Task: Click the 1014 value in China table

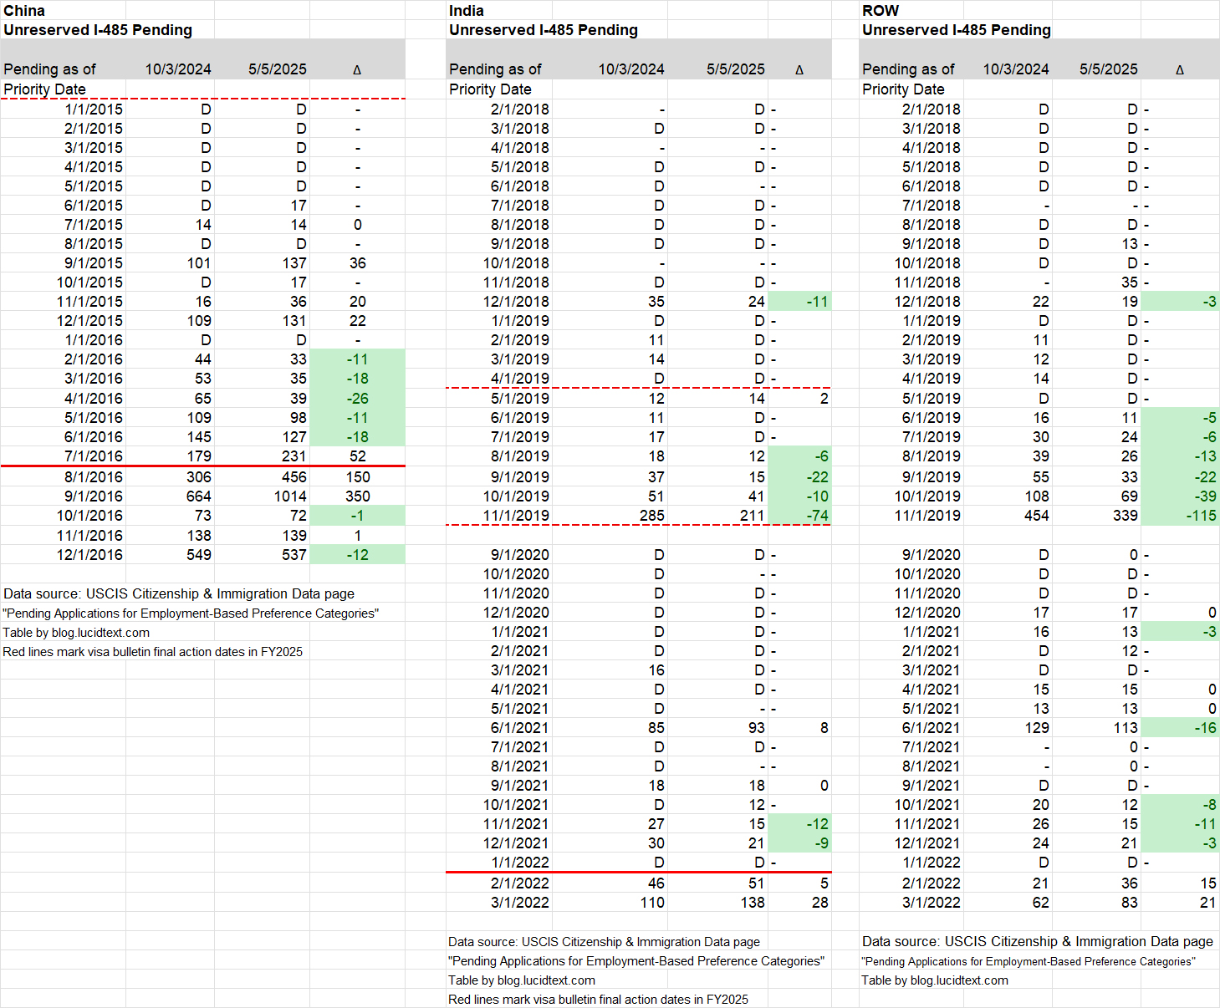Action: [289, 496]
